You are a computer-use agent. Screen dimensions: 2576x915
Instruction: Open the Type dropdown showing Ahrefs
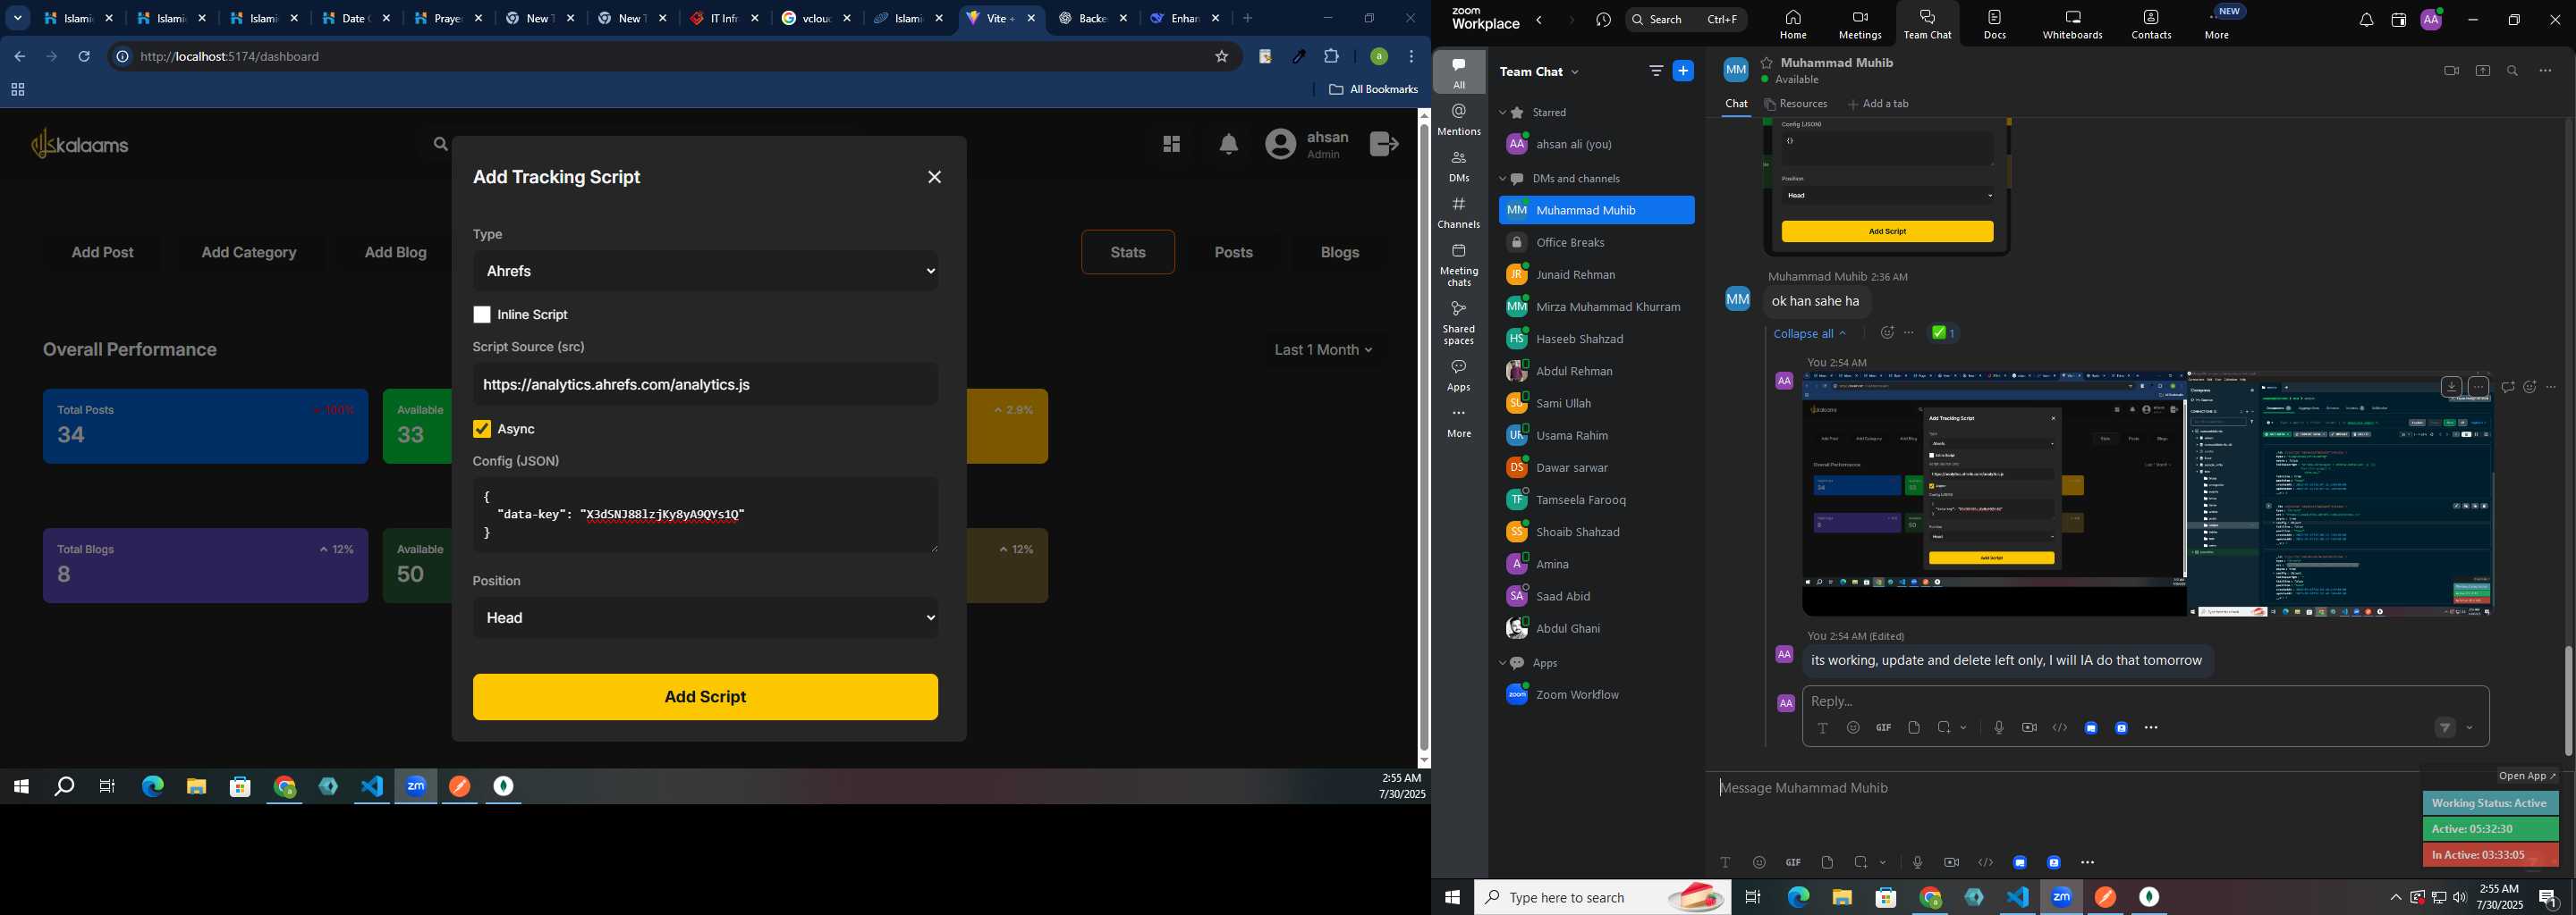point(706,271)
